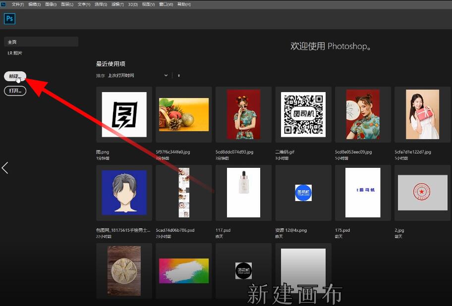Screen dimensions: 452x306
Task: Open the 5cad74d06b786.psd thumbnail
Action: tap(183, 193)
